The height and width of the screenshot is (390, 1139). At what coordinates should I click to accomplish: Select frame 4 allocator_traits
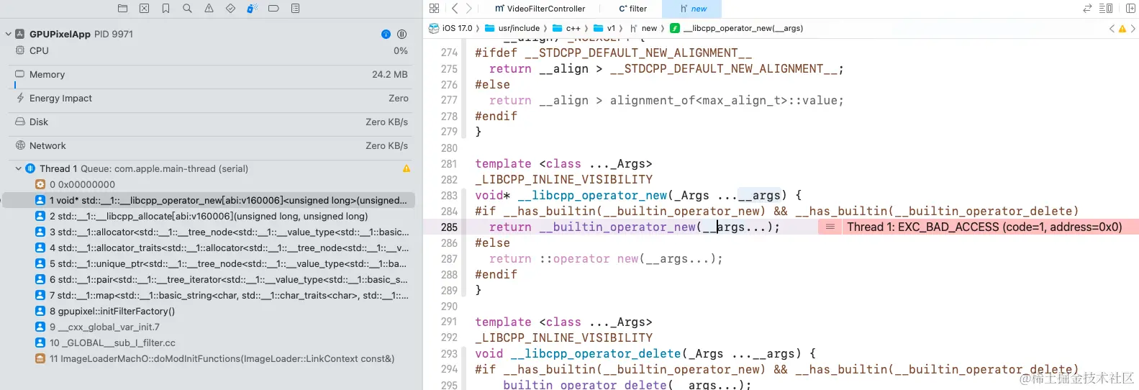point(212,248)
